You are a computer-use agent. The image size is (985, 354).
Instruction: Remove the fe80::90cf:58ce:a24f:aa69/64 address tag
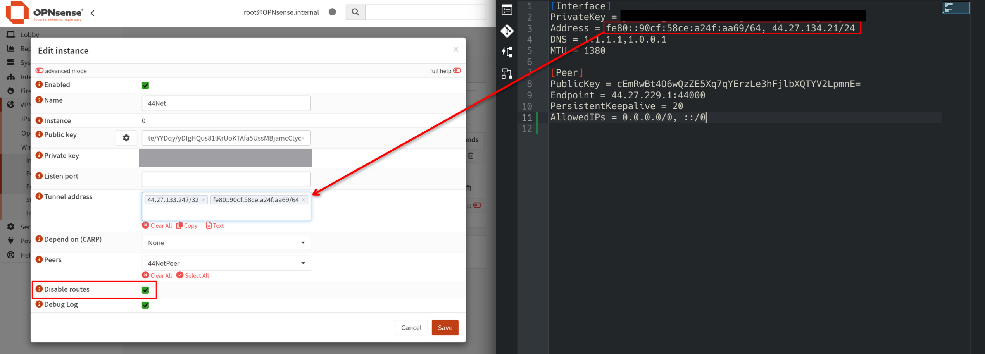point(304,200)
